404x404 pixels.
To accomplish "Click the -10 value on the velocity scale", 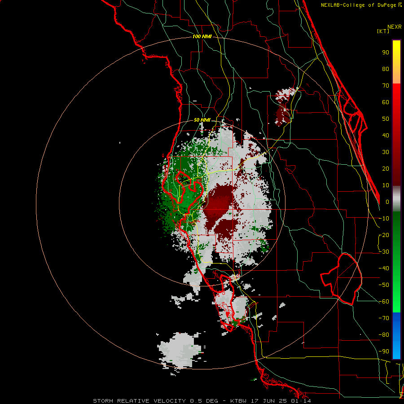I will [x=384, y=219].
